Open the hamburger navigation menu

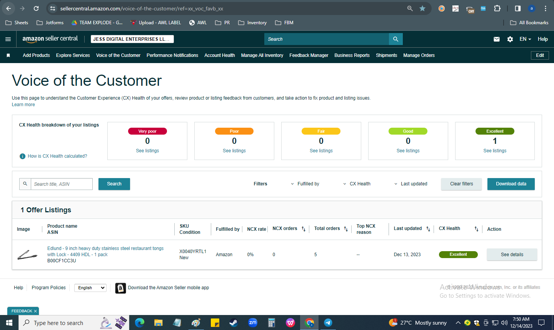pyautogui.click(x=8, y=39)
